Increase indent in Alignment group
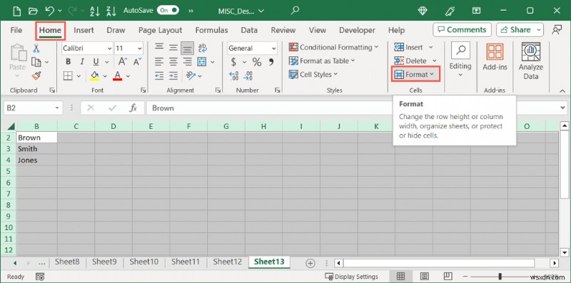 pyautogui.click(x=173, y=76)
